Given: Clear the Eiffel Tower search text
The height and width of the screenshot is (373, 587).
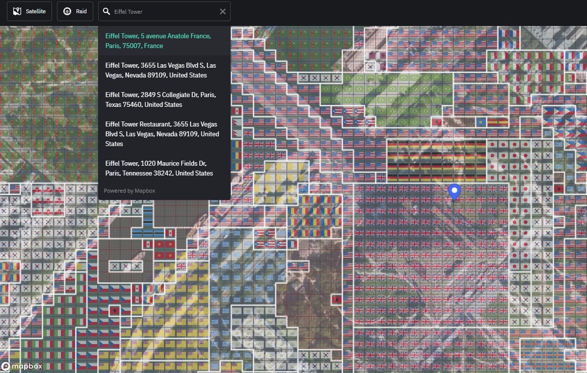Looking at the screenshot, I should click(x=222, y=11).
